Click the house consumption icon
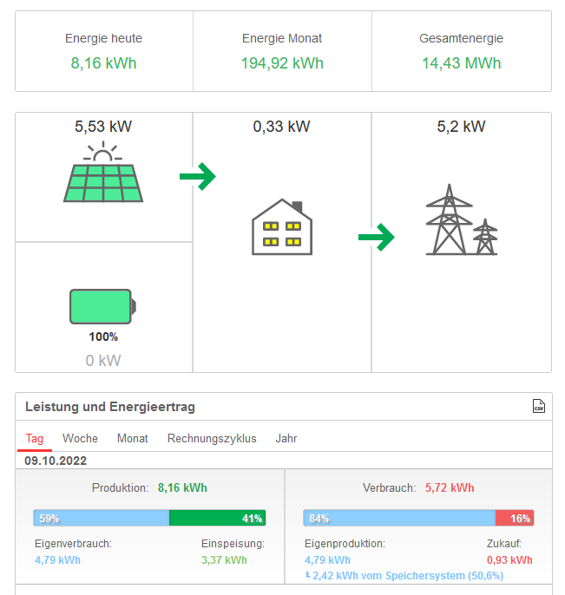Image resolution: width=565 pixels, height=595 pixels. tap(281, 227)
